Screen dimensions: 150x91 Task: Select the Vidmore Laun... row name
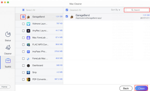click(x=40, y=24)
